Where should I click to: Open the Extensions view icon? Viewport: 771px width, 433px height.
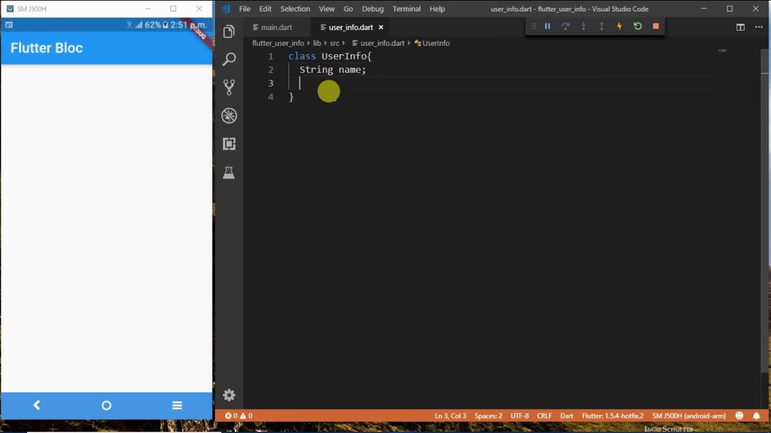pos(229,144)
